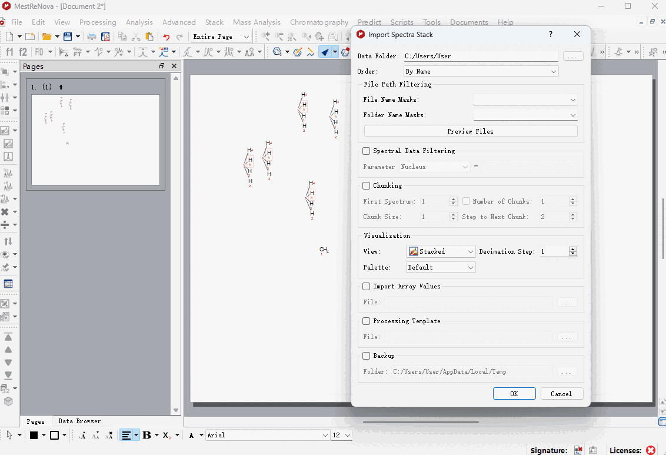Click the f1 toolbar button

[x=9, y=52]
